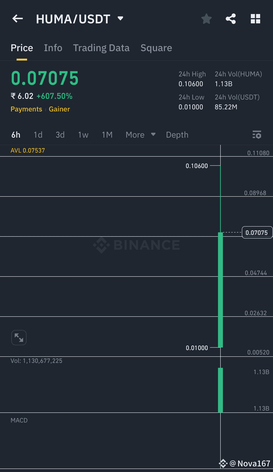Open the Trading Data tab
This screenshot has width=273, height=472.
click(x=101, y=48)
